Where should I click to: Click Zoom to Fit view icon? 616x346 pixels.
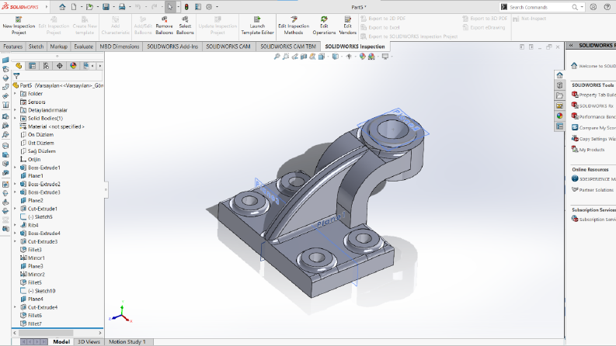click(277, 57)
